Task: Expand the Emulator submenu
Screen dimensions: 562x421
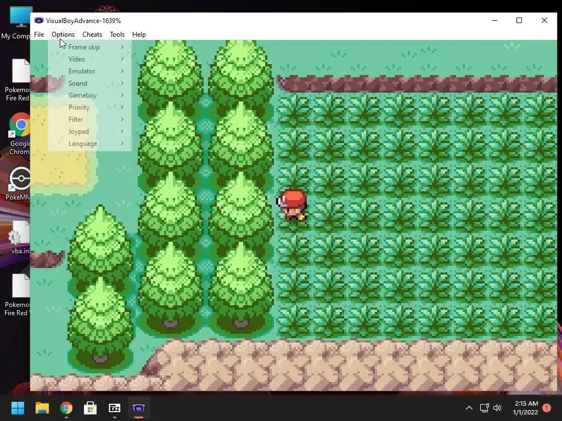Action: coord(89,71)
